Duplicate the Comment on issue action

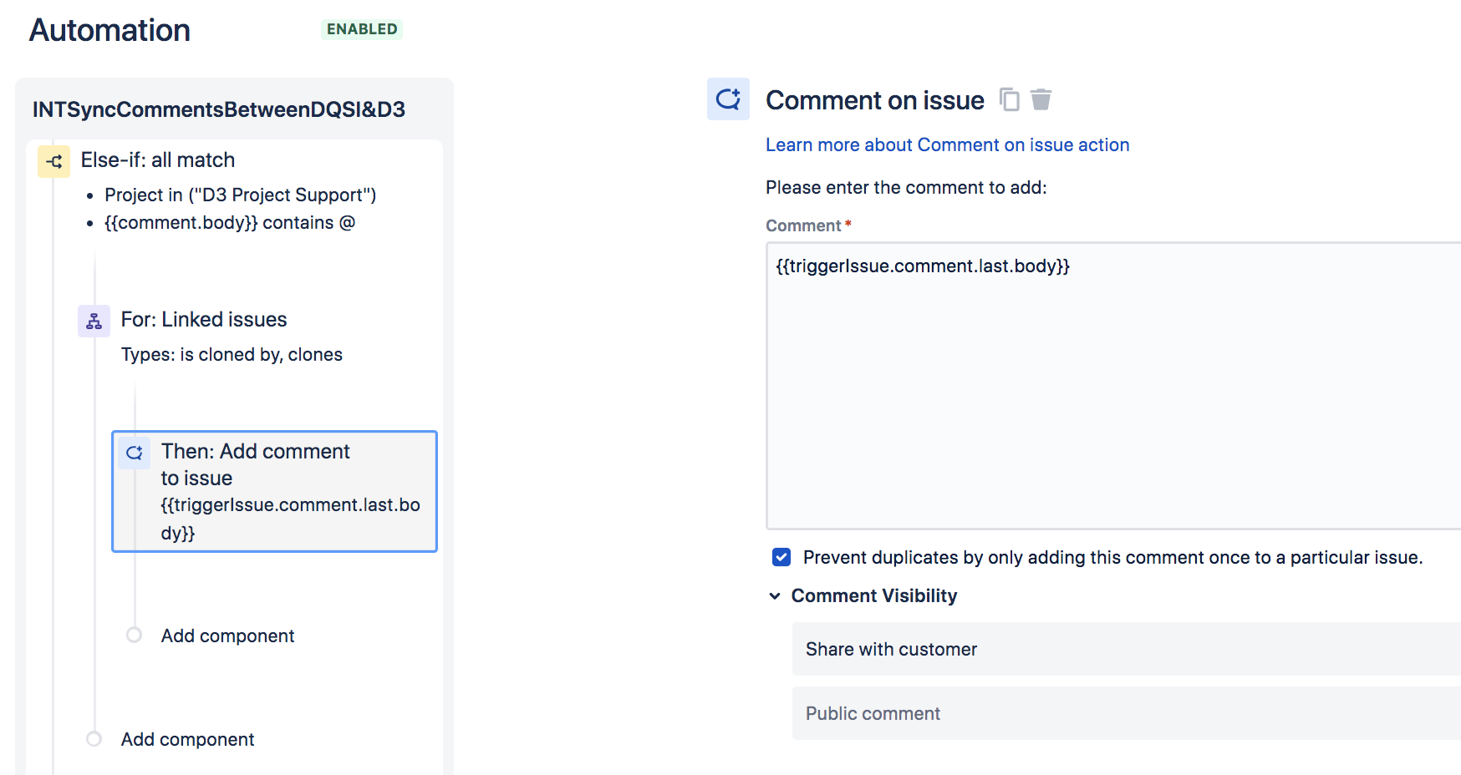tap(1010, 99)
